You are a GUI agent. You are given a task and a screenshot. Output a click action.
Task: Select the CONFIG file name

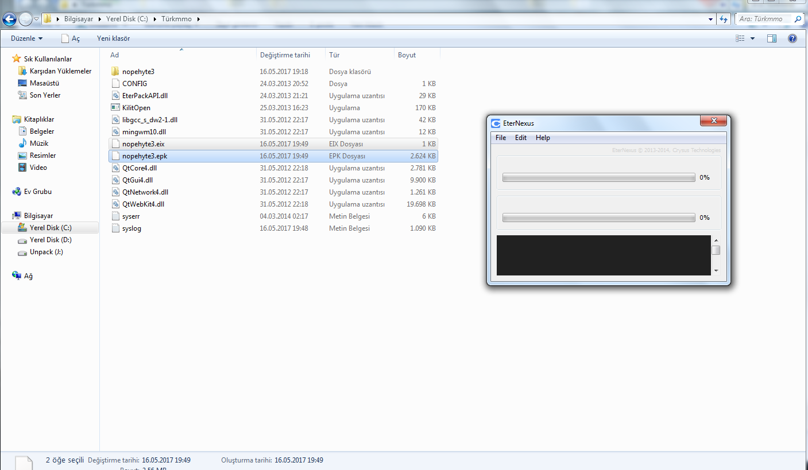134,84
